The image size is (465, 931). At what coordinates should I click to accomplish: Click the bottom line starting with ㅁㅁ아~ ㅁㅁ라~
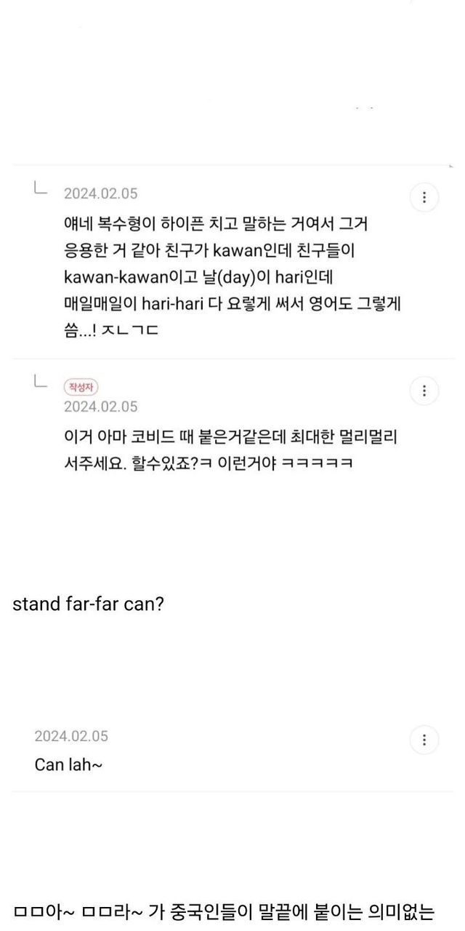tap(224, 910)
